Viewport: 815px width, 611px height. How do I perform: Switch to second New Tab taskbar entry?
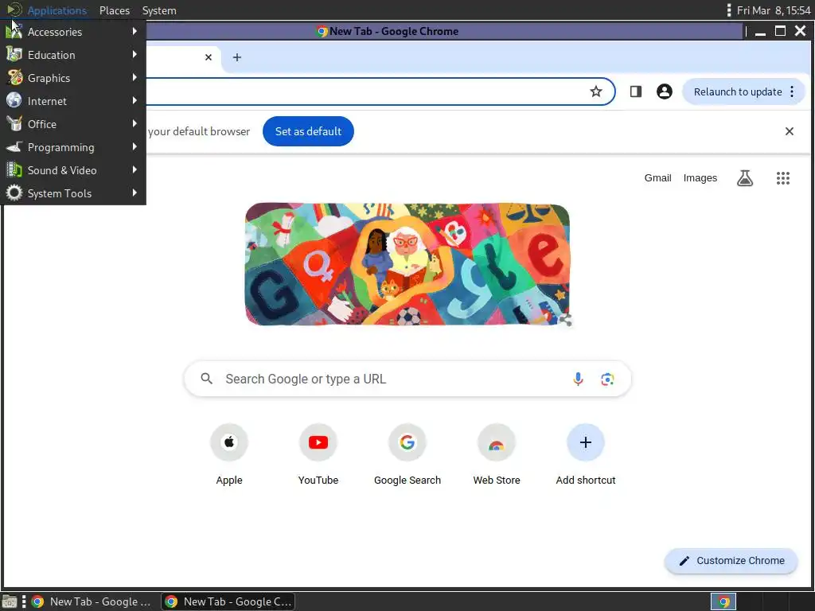(227, 601)
